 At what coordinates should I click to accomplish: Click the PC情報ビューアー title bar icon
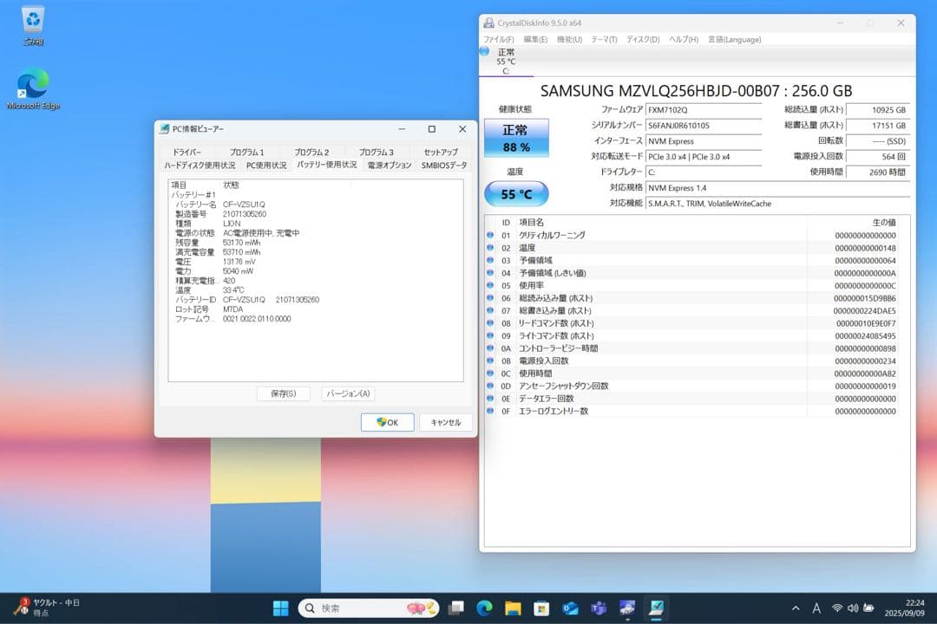click(164, 129)
